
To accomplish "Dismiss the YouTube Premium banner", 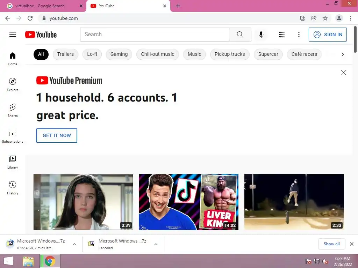I will 343,73.
